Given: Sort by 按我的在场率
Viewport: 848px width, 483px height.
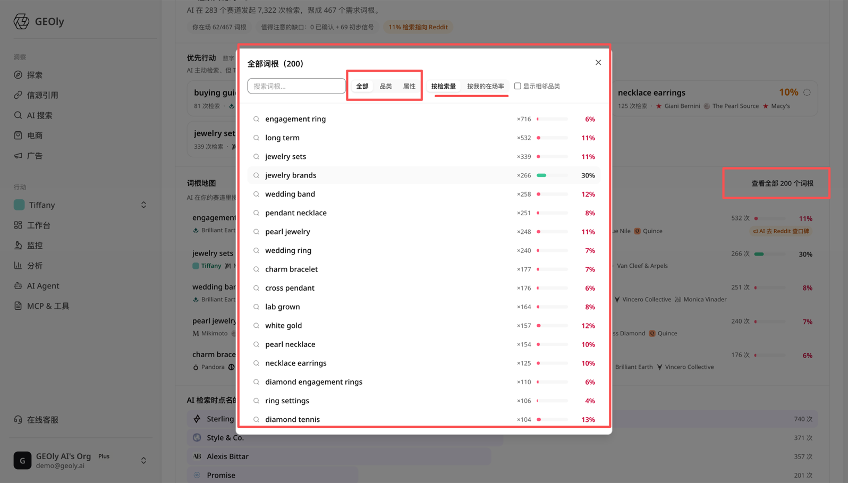Looking at the screenshot, I should coord(486,86).
